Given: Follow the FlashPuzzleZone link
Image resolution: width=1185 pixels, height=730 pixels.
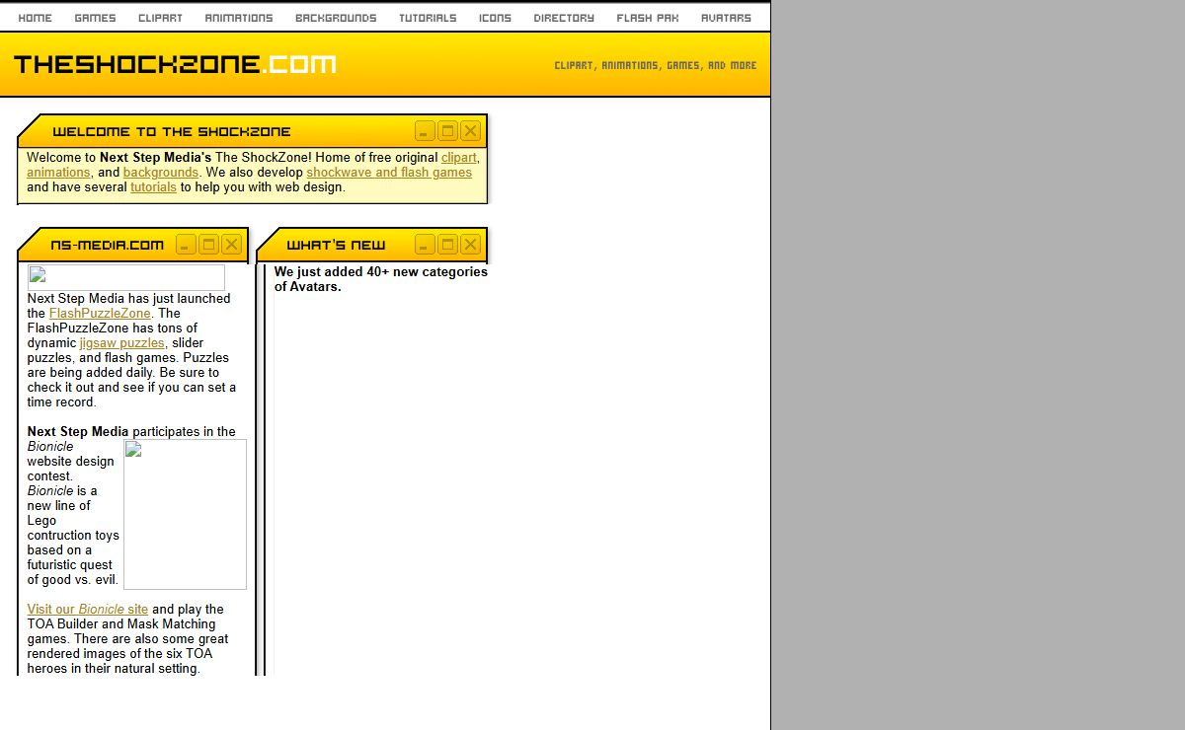Looking at the screenshot, I should coord(100,314).
